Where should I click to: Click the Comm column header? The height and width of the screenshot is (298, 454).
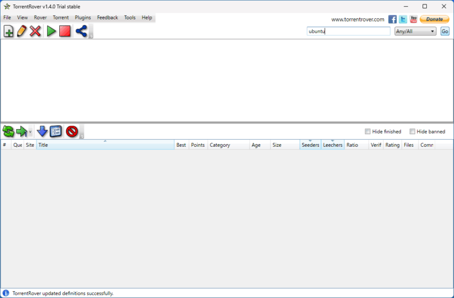[427, 145]
